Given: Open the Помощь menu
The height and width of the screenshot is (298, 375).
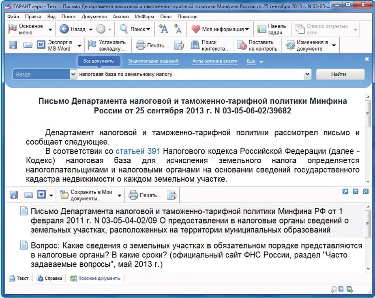Looking at the screenshot, I should point(187,17).
